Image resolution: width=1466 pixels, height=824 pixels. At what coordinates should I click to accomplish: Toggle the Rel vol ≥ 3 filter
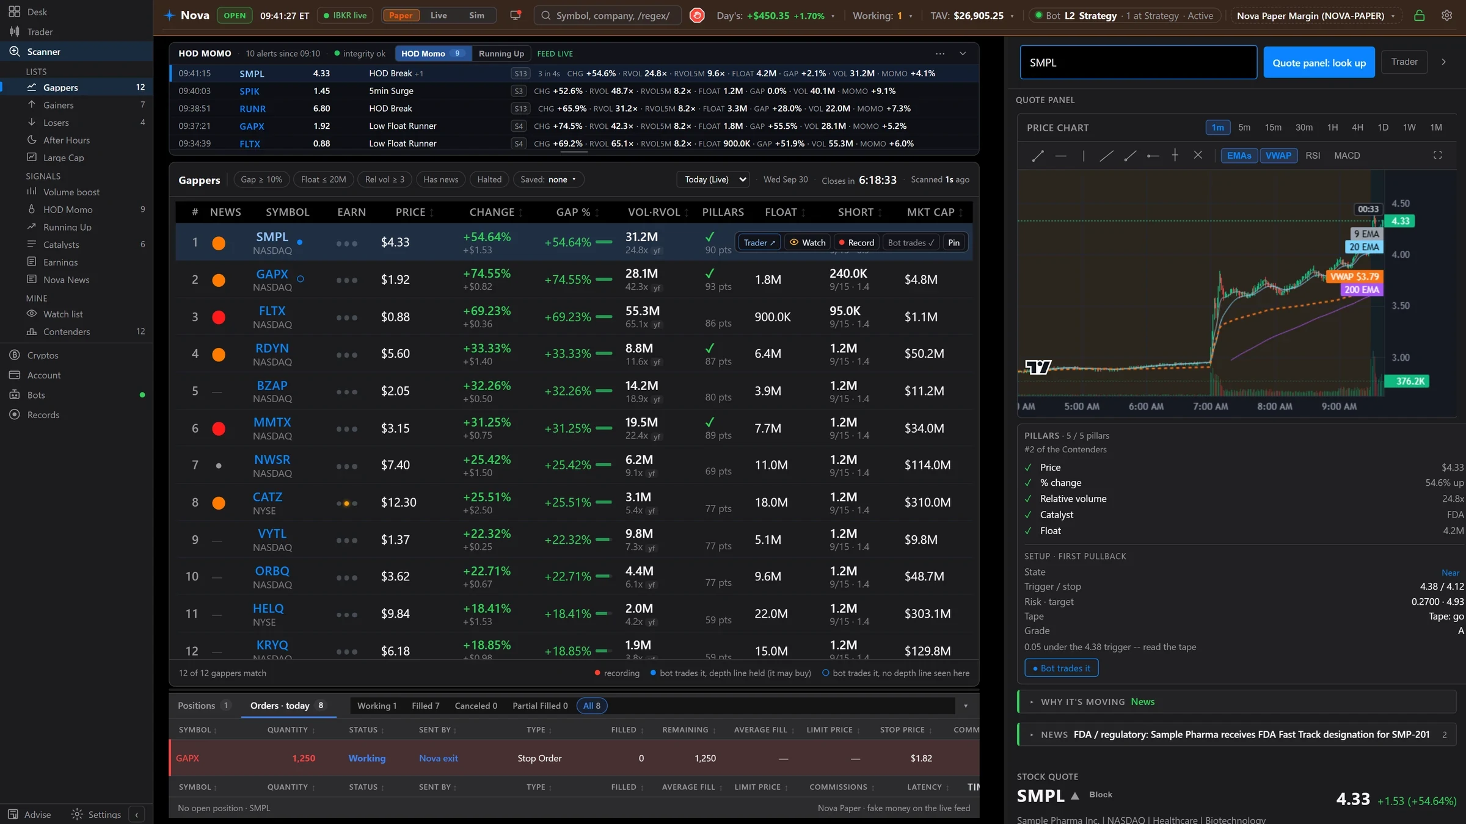pos(385,179)
